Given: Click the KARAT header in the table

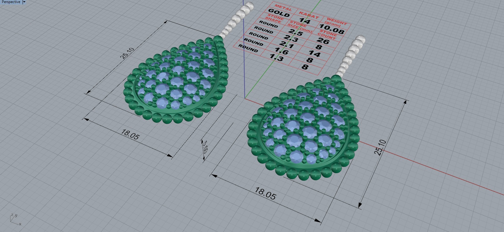Looking at the screenshot, I should [309, 15].
